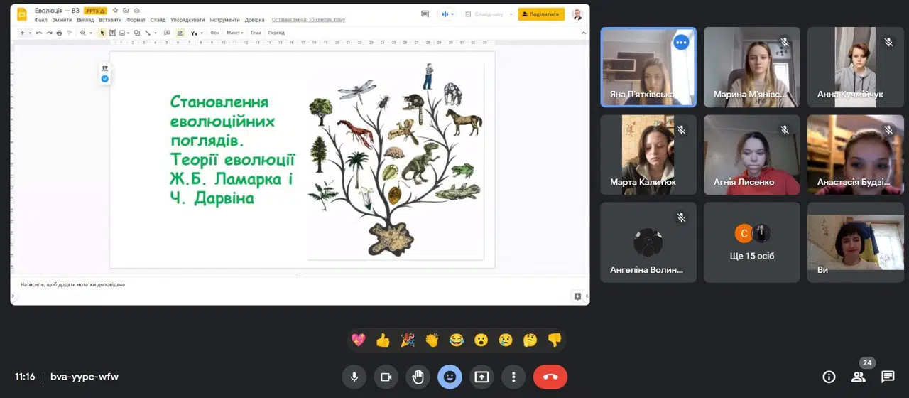Click the Поділитися share button
909x398 pixels.
coord(541,14)
